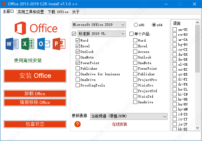Check VisioPro under single products

[135, 85]
